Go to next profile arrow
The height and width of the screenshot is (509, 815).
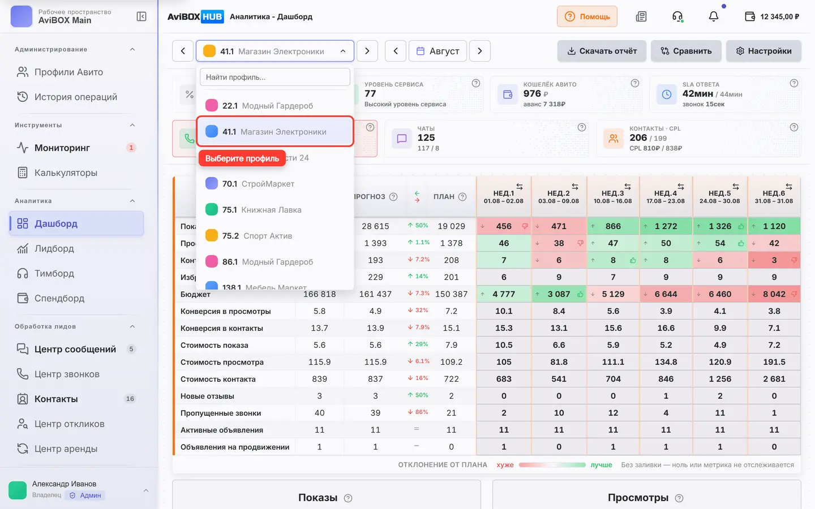pos(367,51)
